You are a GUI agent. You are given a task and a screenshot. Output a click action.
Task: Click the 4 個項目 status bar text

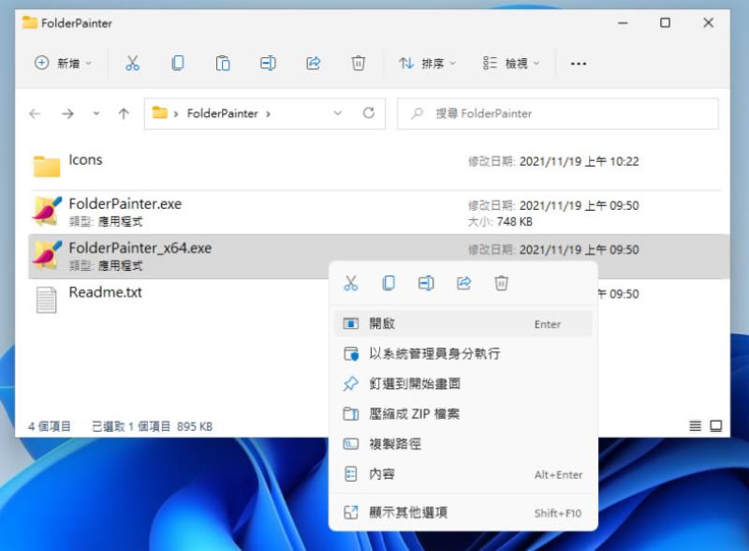pyautogui.click(x=50, y=426)
